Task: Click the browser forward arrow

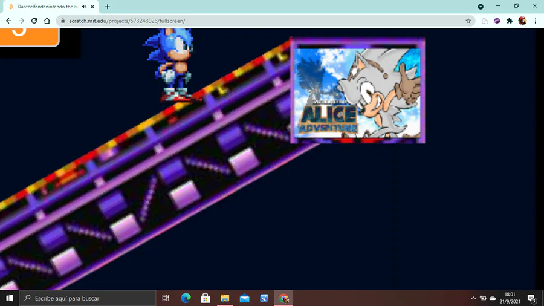Action: pyautogui.click(x=22, y=21)
